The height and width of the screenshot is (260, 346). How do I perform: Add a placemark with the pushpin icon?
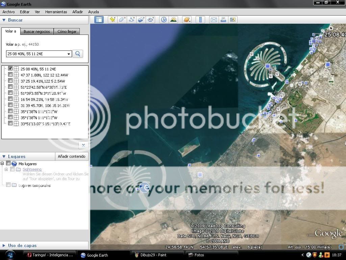[x=113, y=20]
